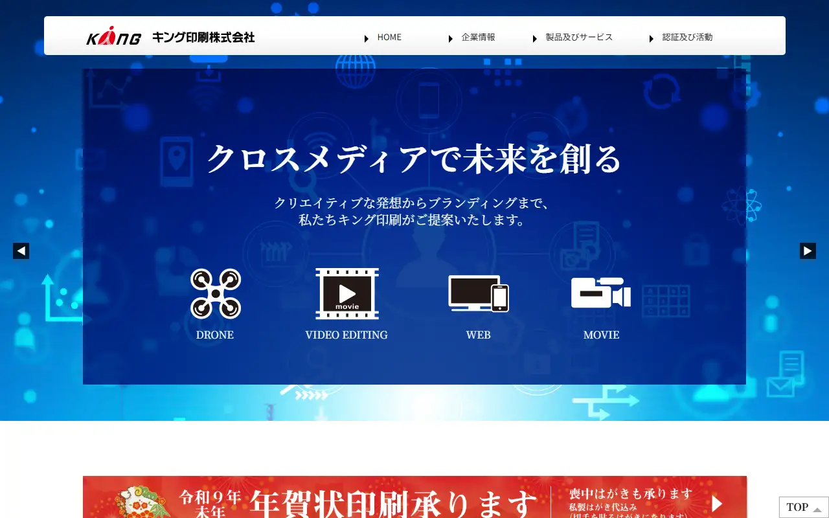Click the arrow marker beside 製品及びサービス
Image resolution: width=829 pixels, height=518 pixels.
(x=535, y=39)
